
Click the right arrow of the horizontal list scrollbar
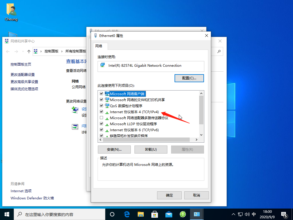197,140
